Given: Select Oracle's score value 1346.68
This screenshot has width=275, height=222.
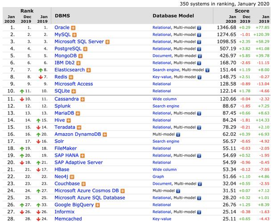Looking at the screenshot, I should tap(226, 28).
